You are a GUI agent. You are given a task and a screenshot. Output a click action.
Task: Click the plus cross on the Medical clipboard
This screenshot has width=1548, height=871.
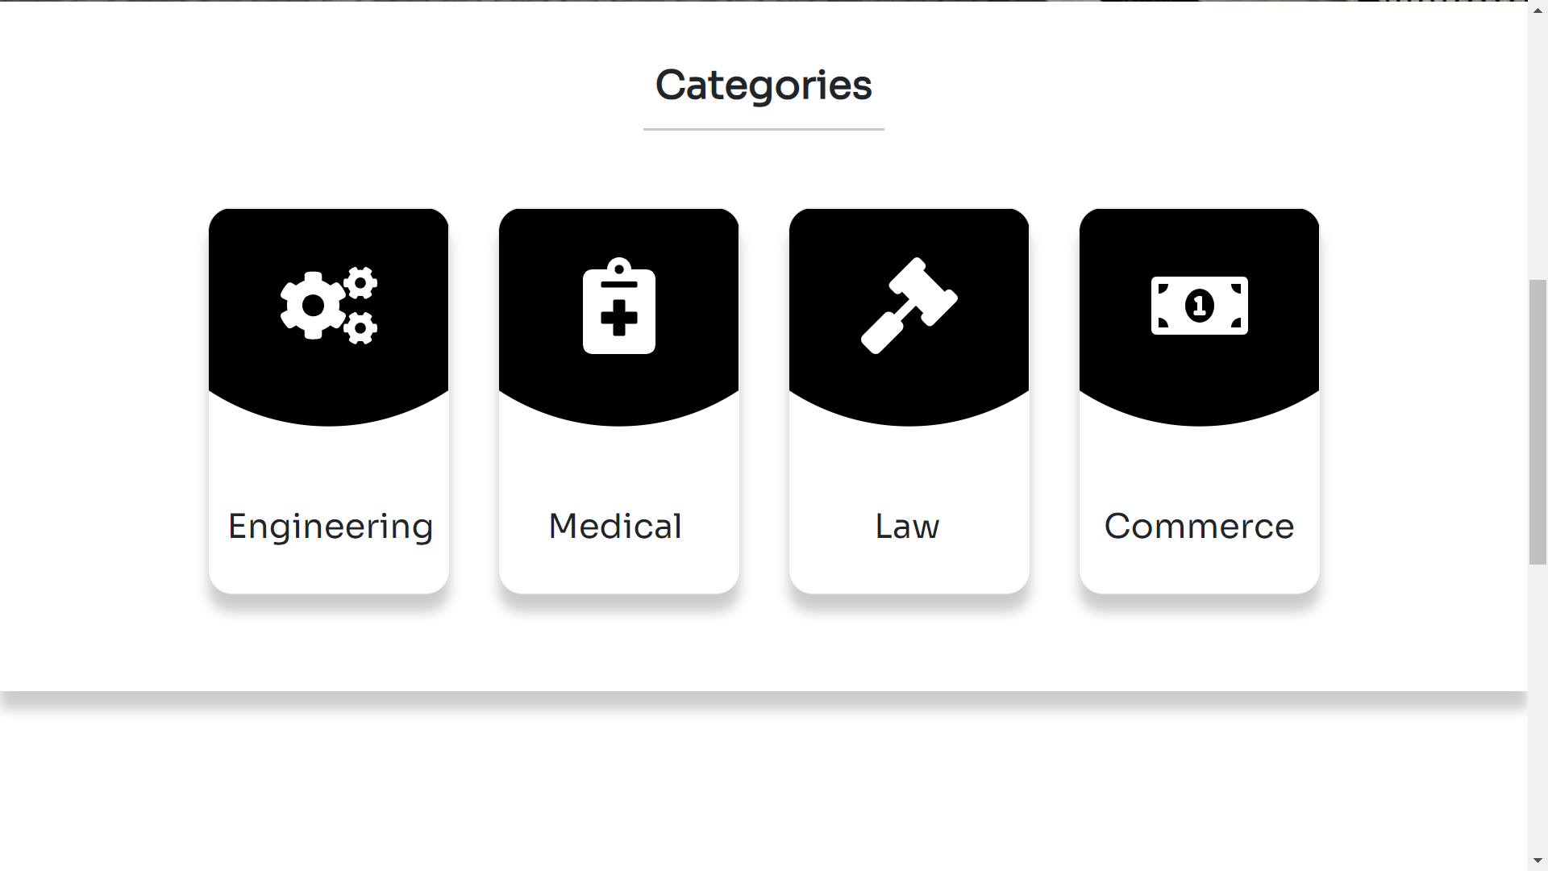(618, 316)
